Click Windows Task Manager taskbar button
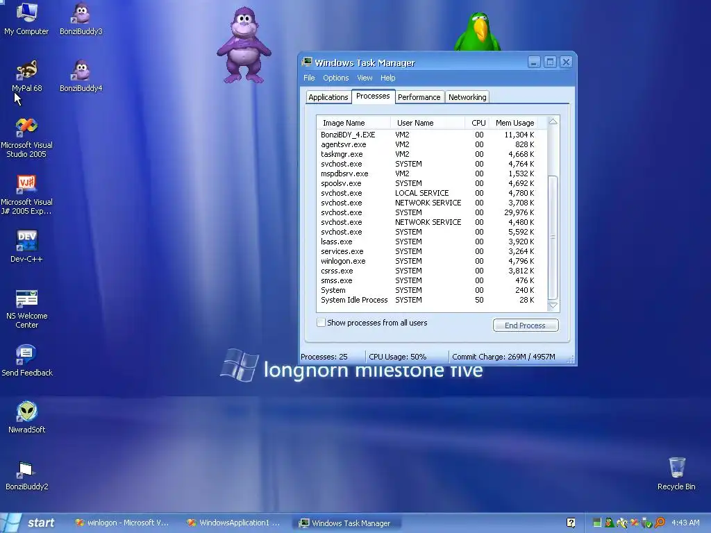Viewport: 711px width, 533px height. coord(346,523)
